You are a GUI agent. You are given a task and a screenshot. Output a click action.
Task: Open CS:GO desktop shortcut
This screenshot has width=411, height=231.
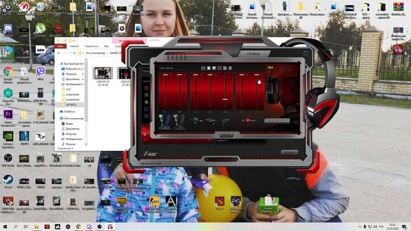[x=154, y=204]
